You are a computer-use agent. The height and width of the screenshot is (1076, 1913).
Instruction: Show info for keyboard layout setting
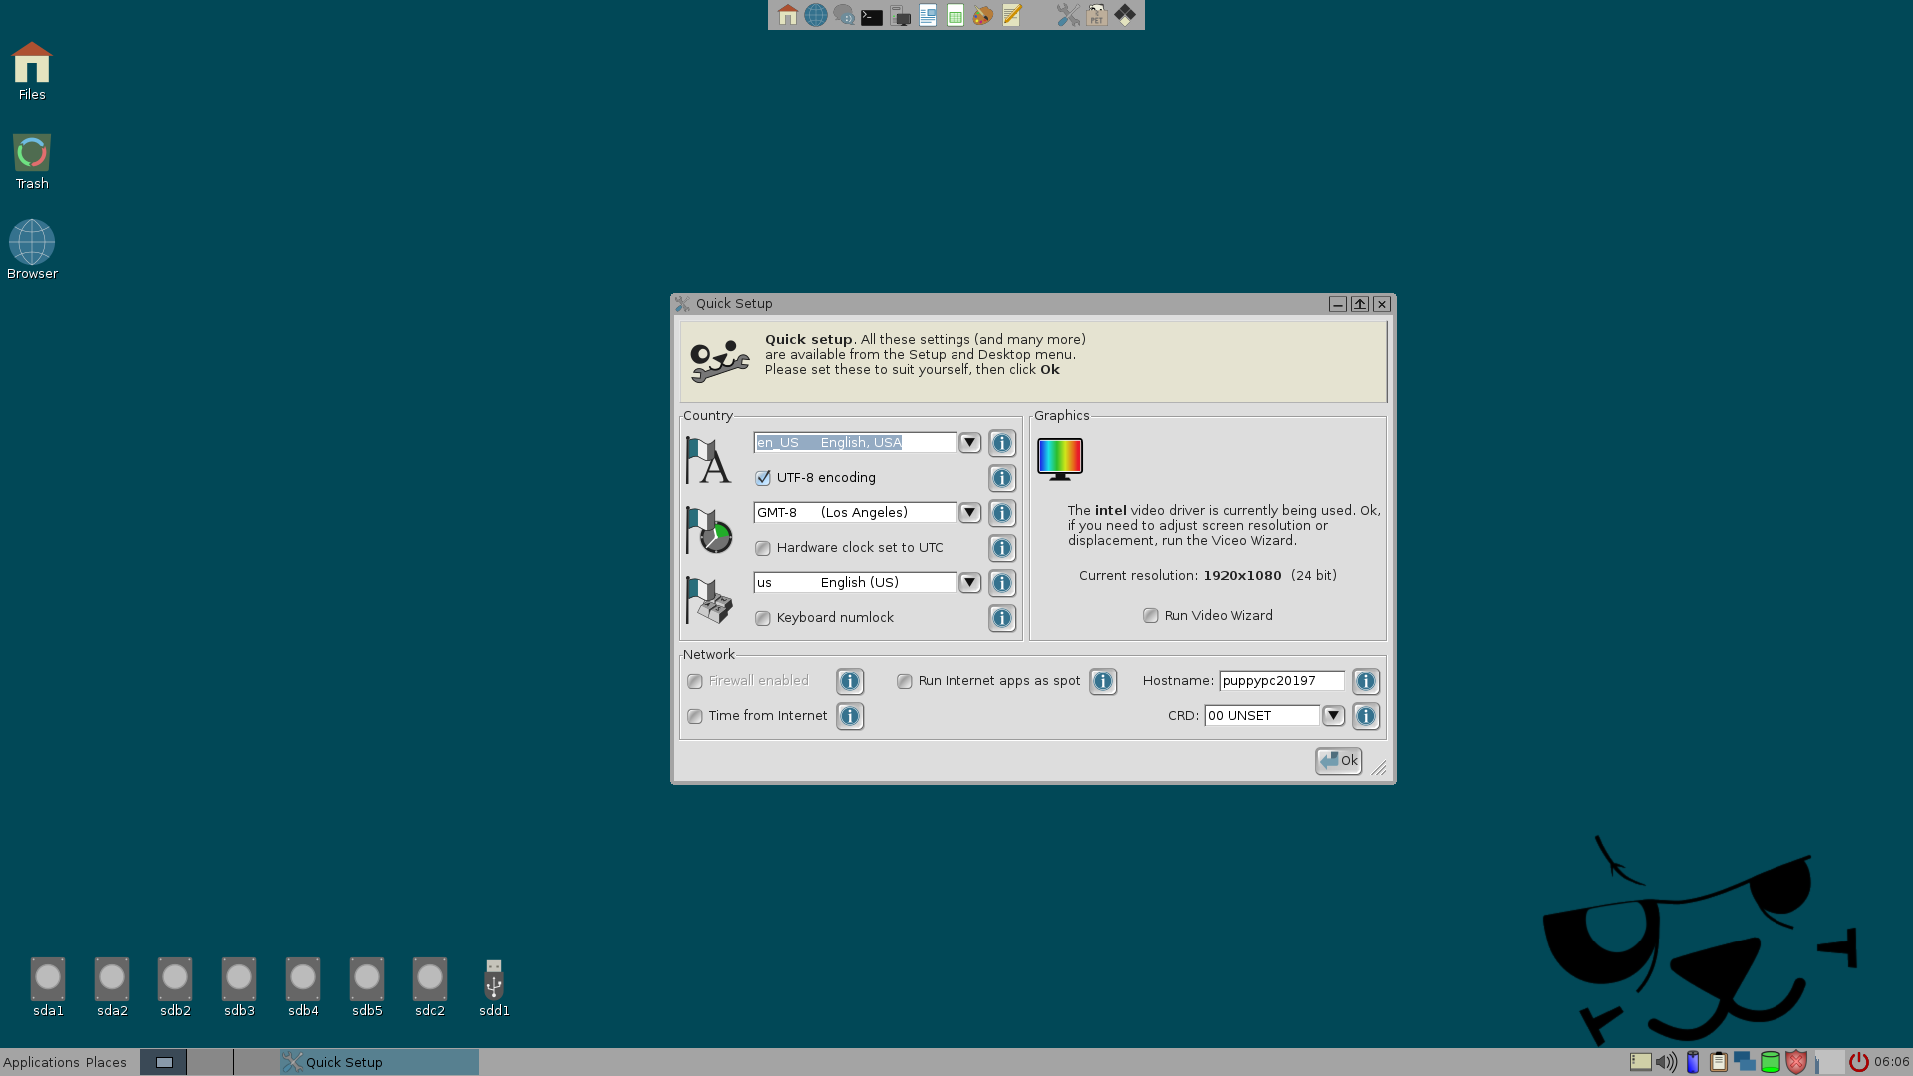[x=1002, y=583]
